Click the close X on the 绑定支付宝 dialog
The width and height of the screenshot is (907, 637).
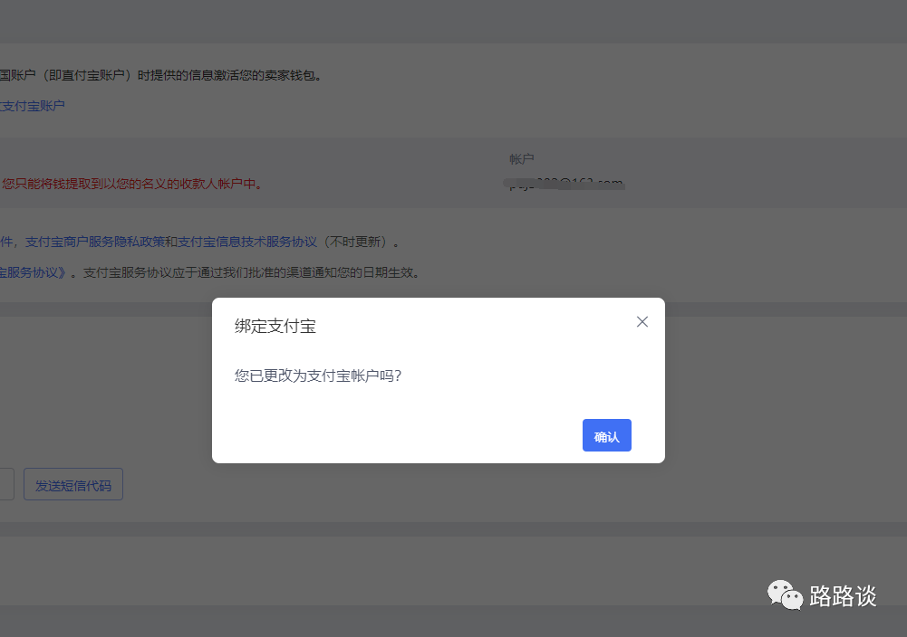point(642,321)
